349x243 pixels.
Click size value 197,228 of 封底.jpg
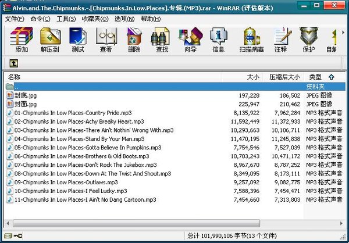(249, 95)
